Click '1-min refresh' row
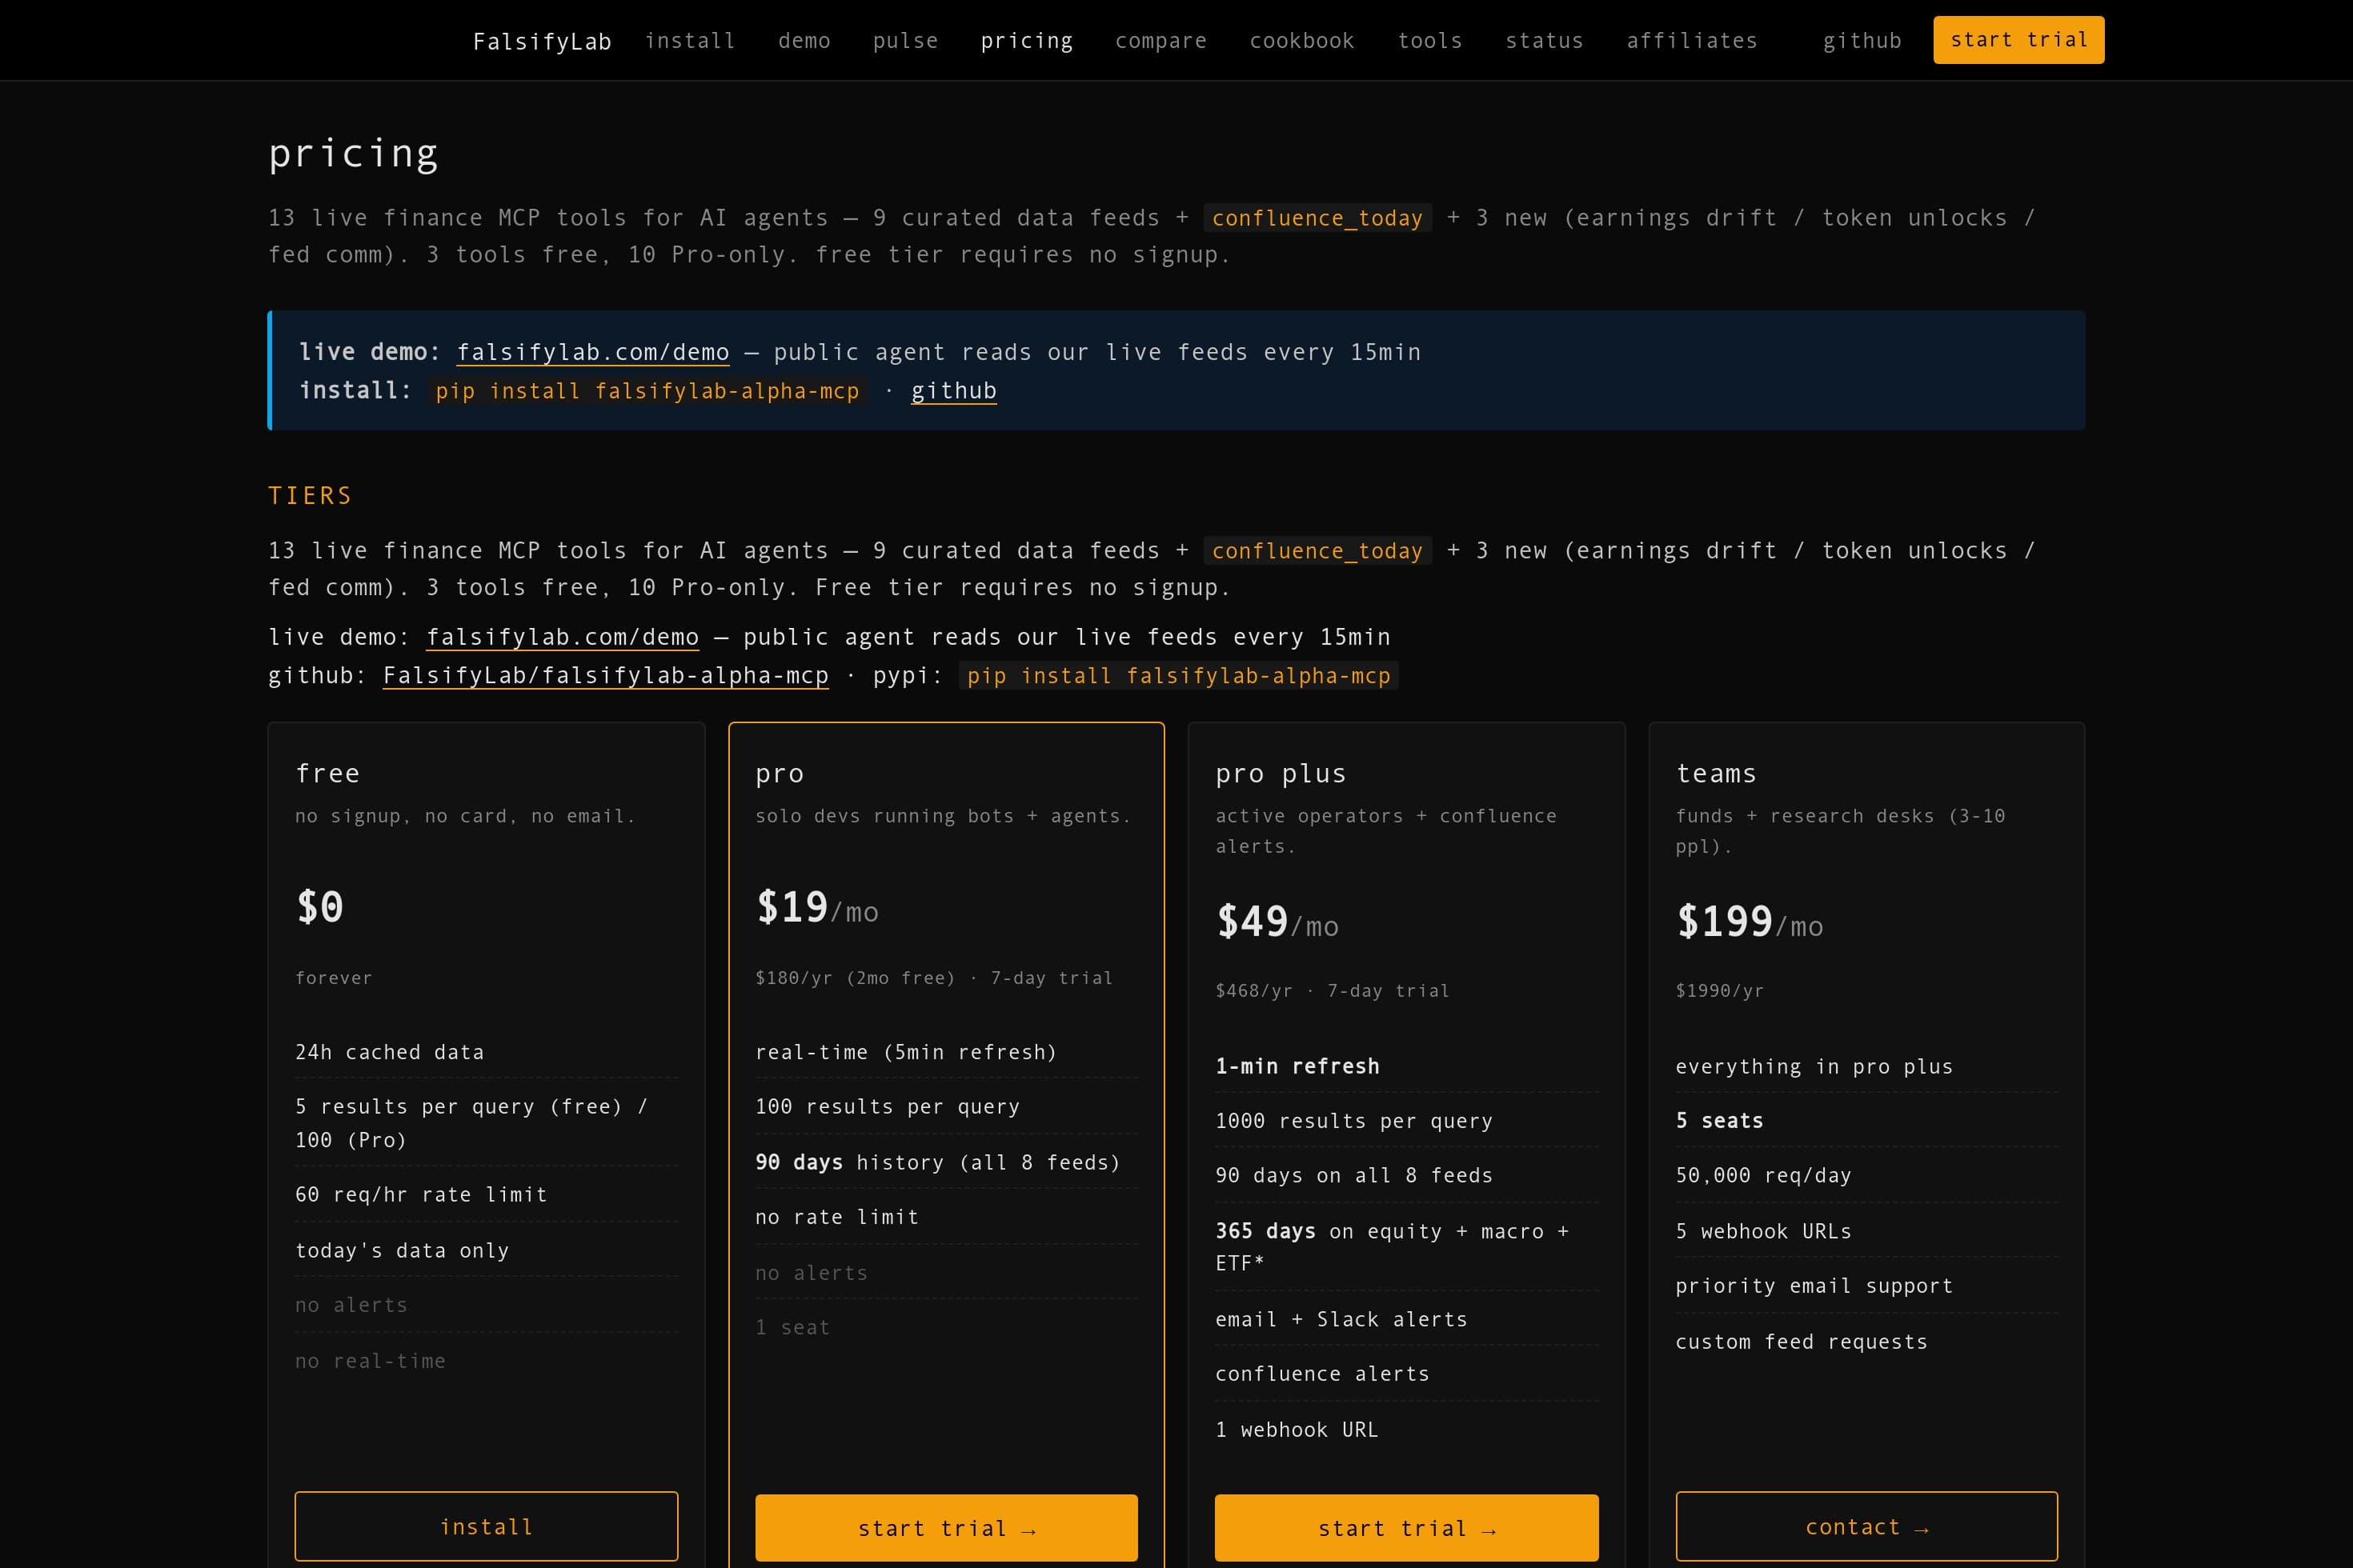This screenshot has width=2353, height=1568. 1407,1066
